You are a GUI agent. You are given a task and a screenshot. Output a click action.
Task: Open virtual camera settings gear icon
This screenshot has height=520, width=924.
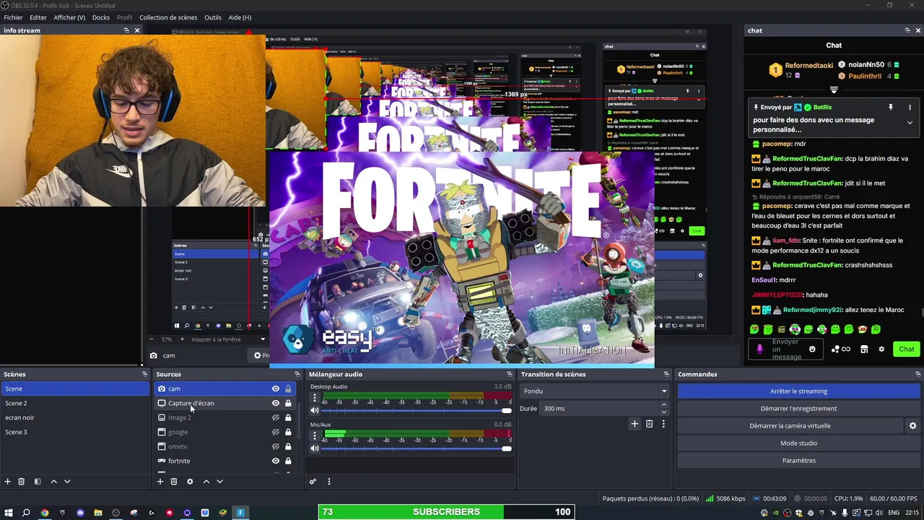[x=912, y=426]
